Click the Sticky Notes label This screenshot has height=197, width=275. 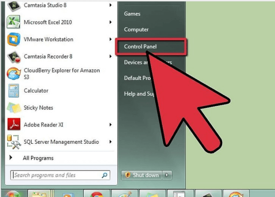coord(39,108)
